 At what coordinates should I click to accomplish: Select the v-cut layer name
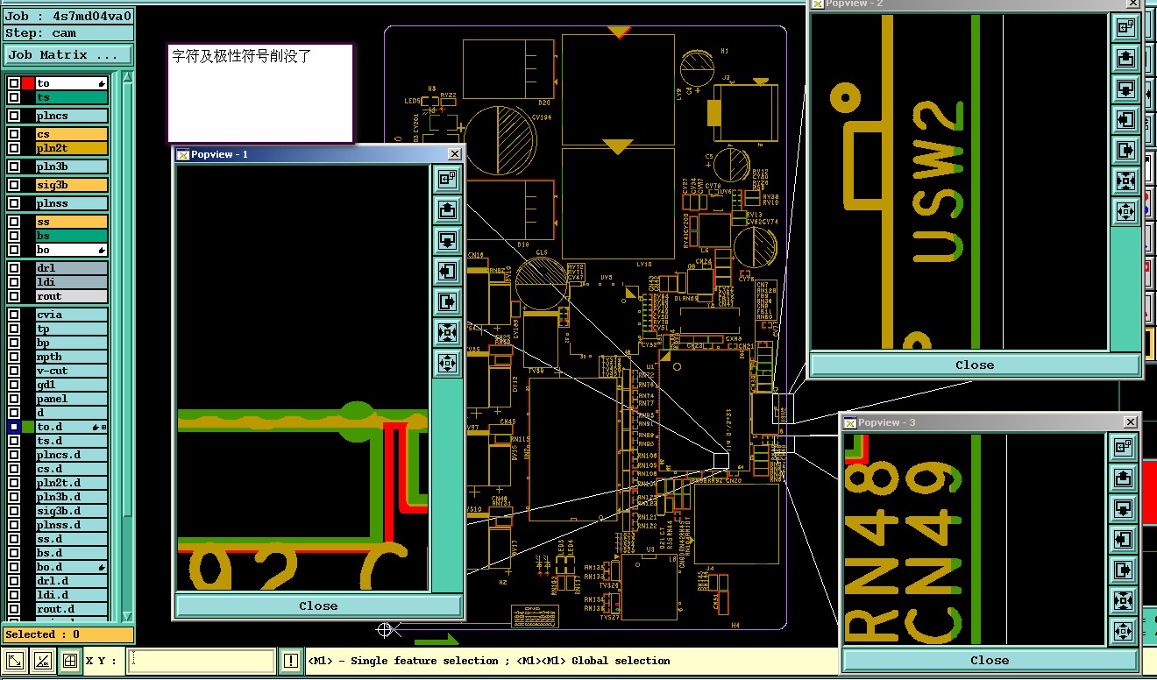pos(72,371)
